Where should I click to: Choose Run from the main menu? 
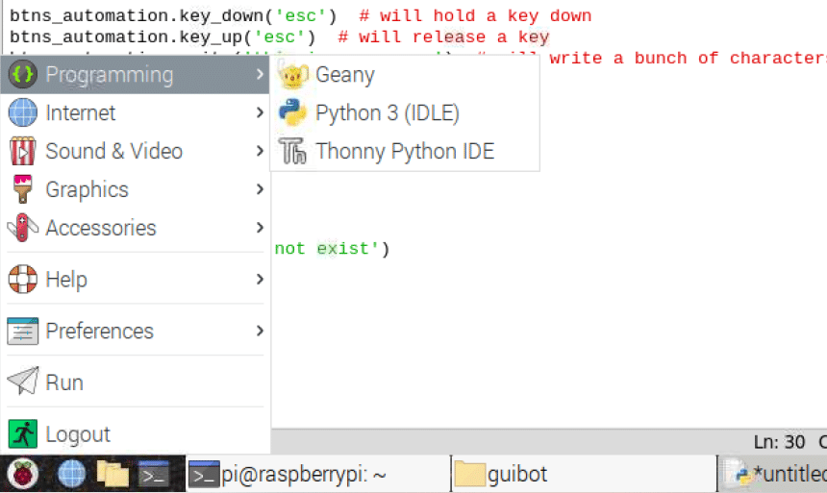[x=63, y=382]
